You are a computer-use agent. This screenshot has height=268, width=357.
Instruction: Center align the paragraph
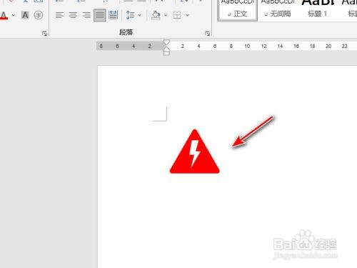click(x=73, y=15)
